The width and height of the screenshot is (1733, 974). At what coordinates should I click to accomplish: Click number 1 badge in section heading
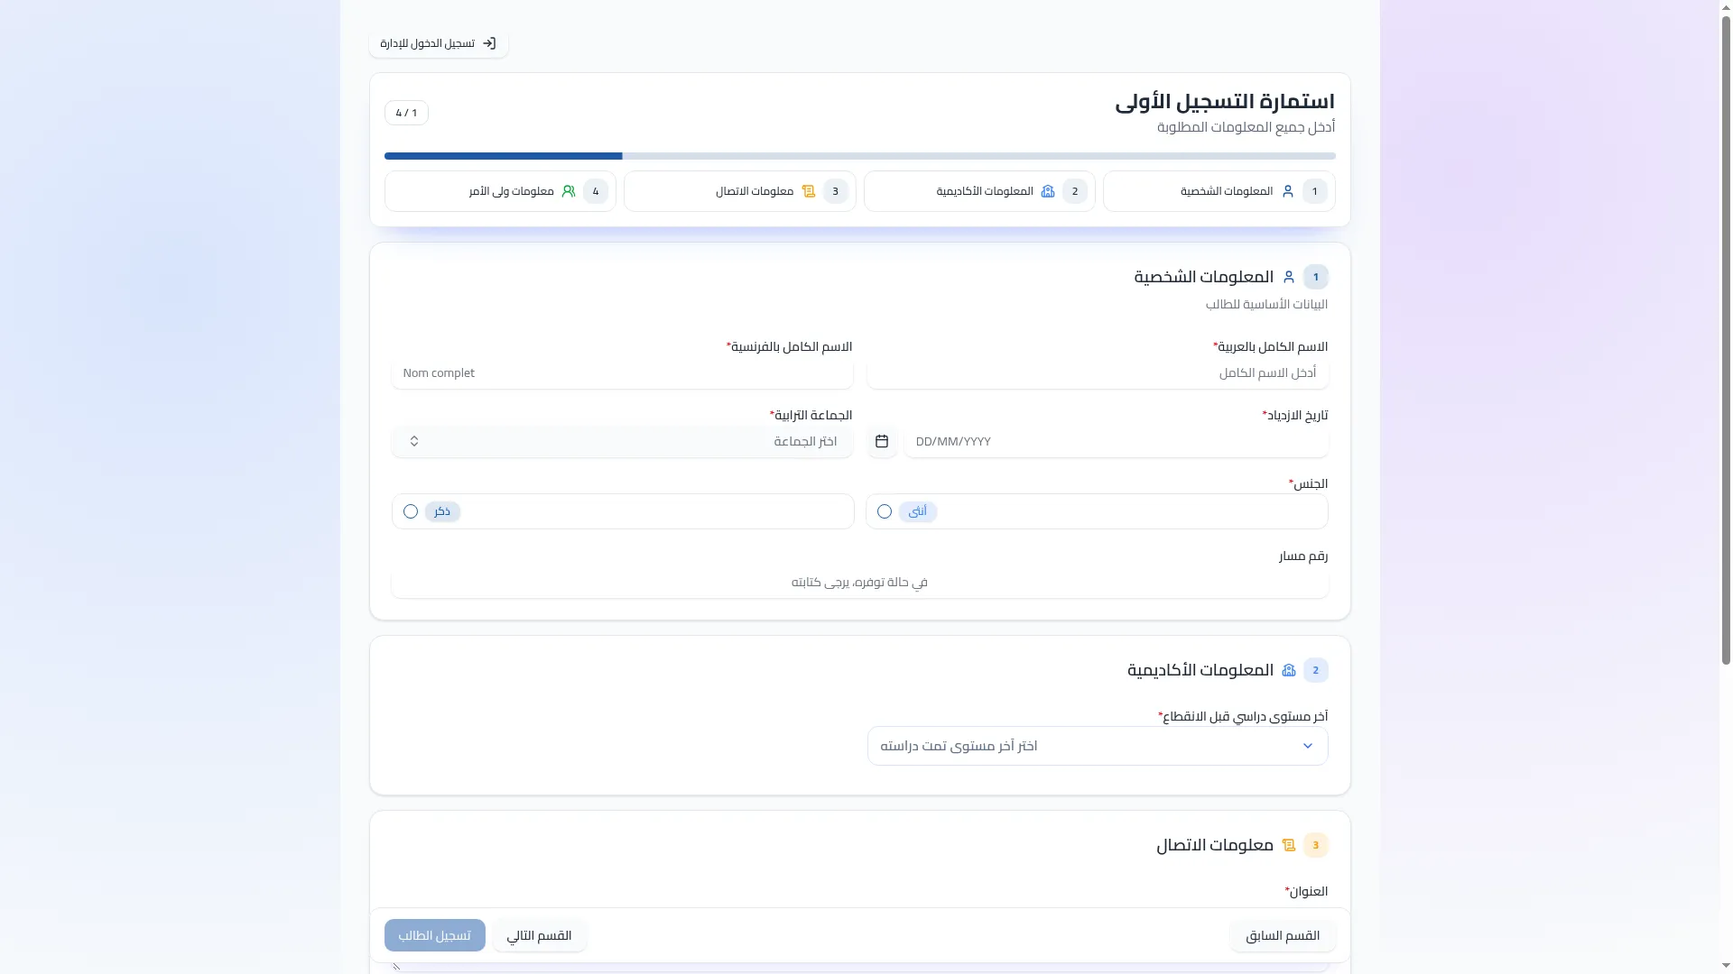click(1316, 277)
